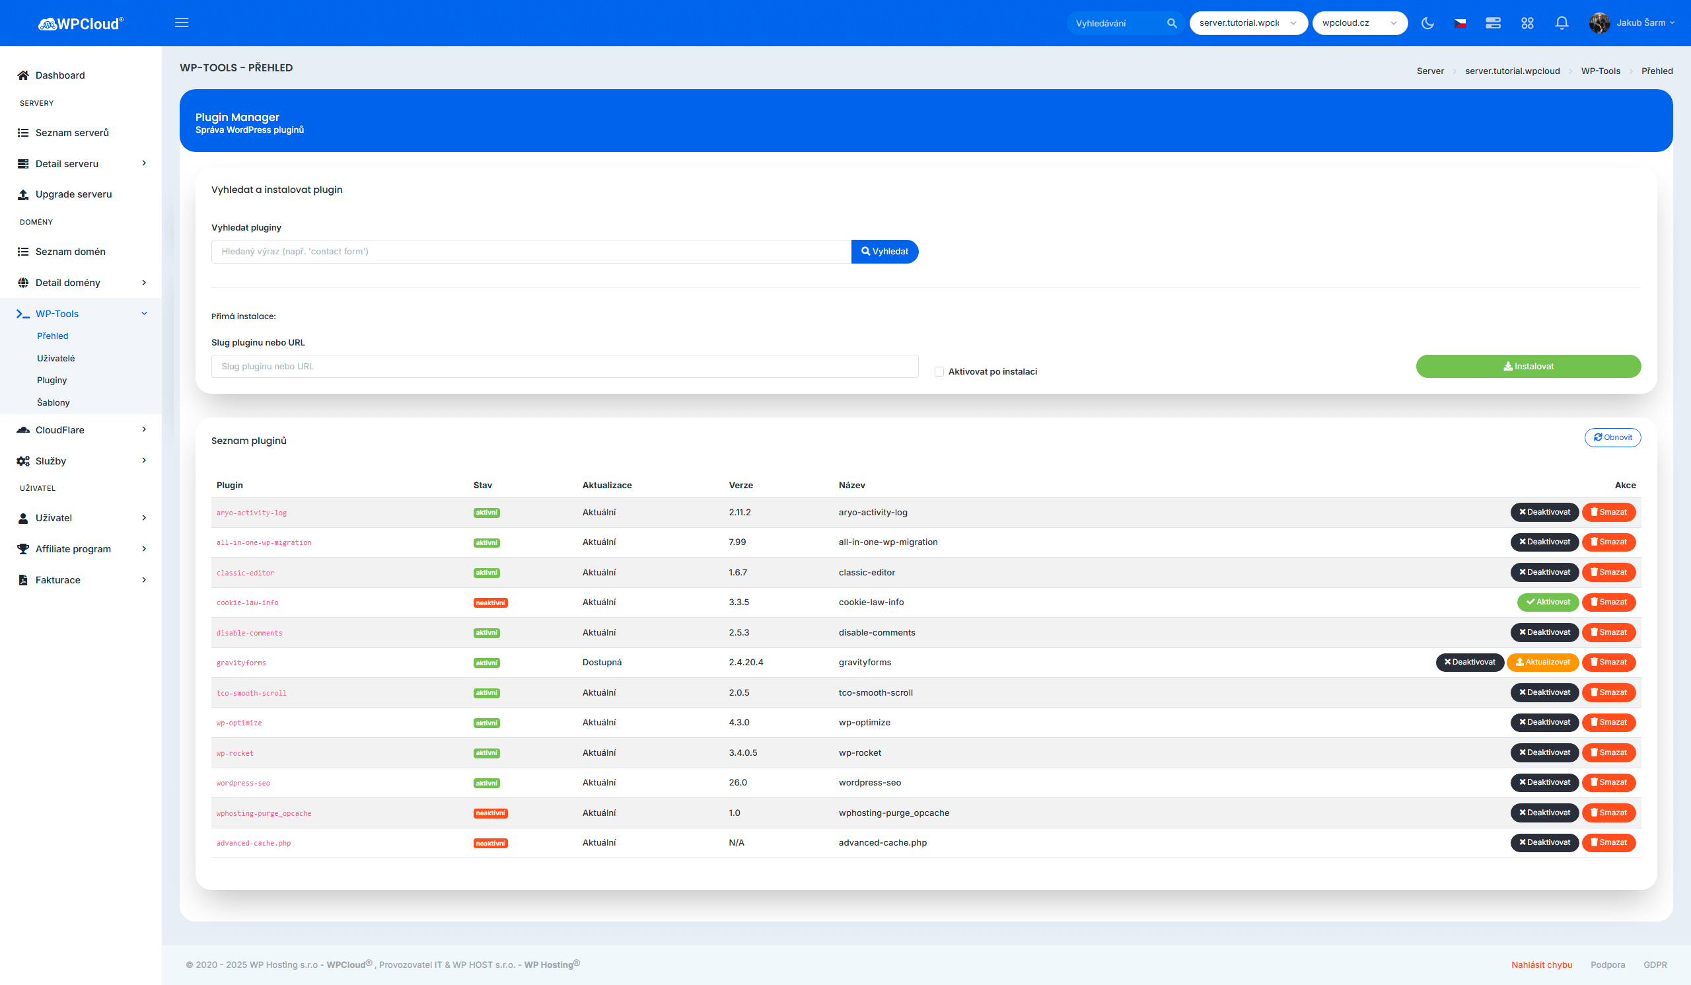This screenshot has height=985, width=1691.
Task: Activate the cookie-law-info plugin
Action: point(1548,602)
